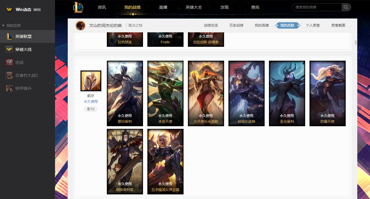Image resolution: width=370 pixels, height=199 pixels.
Task: Open 英雄联盟 in the sidebar
Action: [x=28, y=36]
